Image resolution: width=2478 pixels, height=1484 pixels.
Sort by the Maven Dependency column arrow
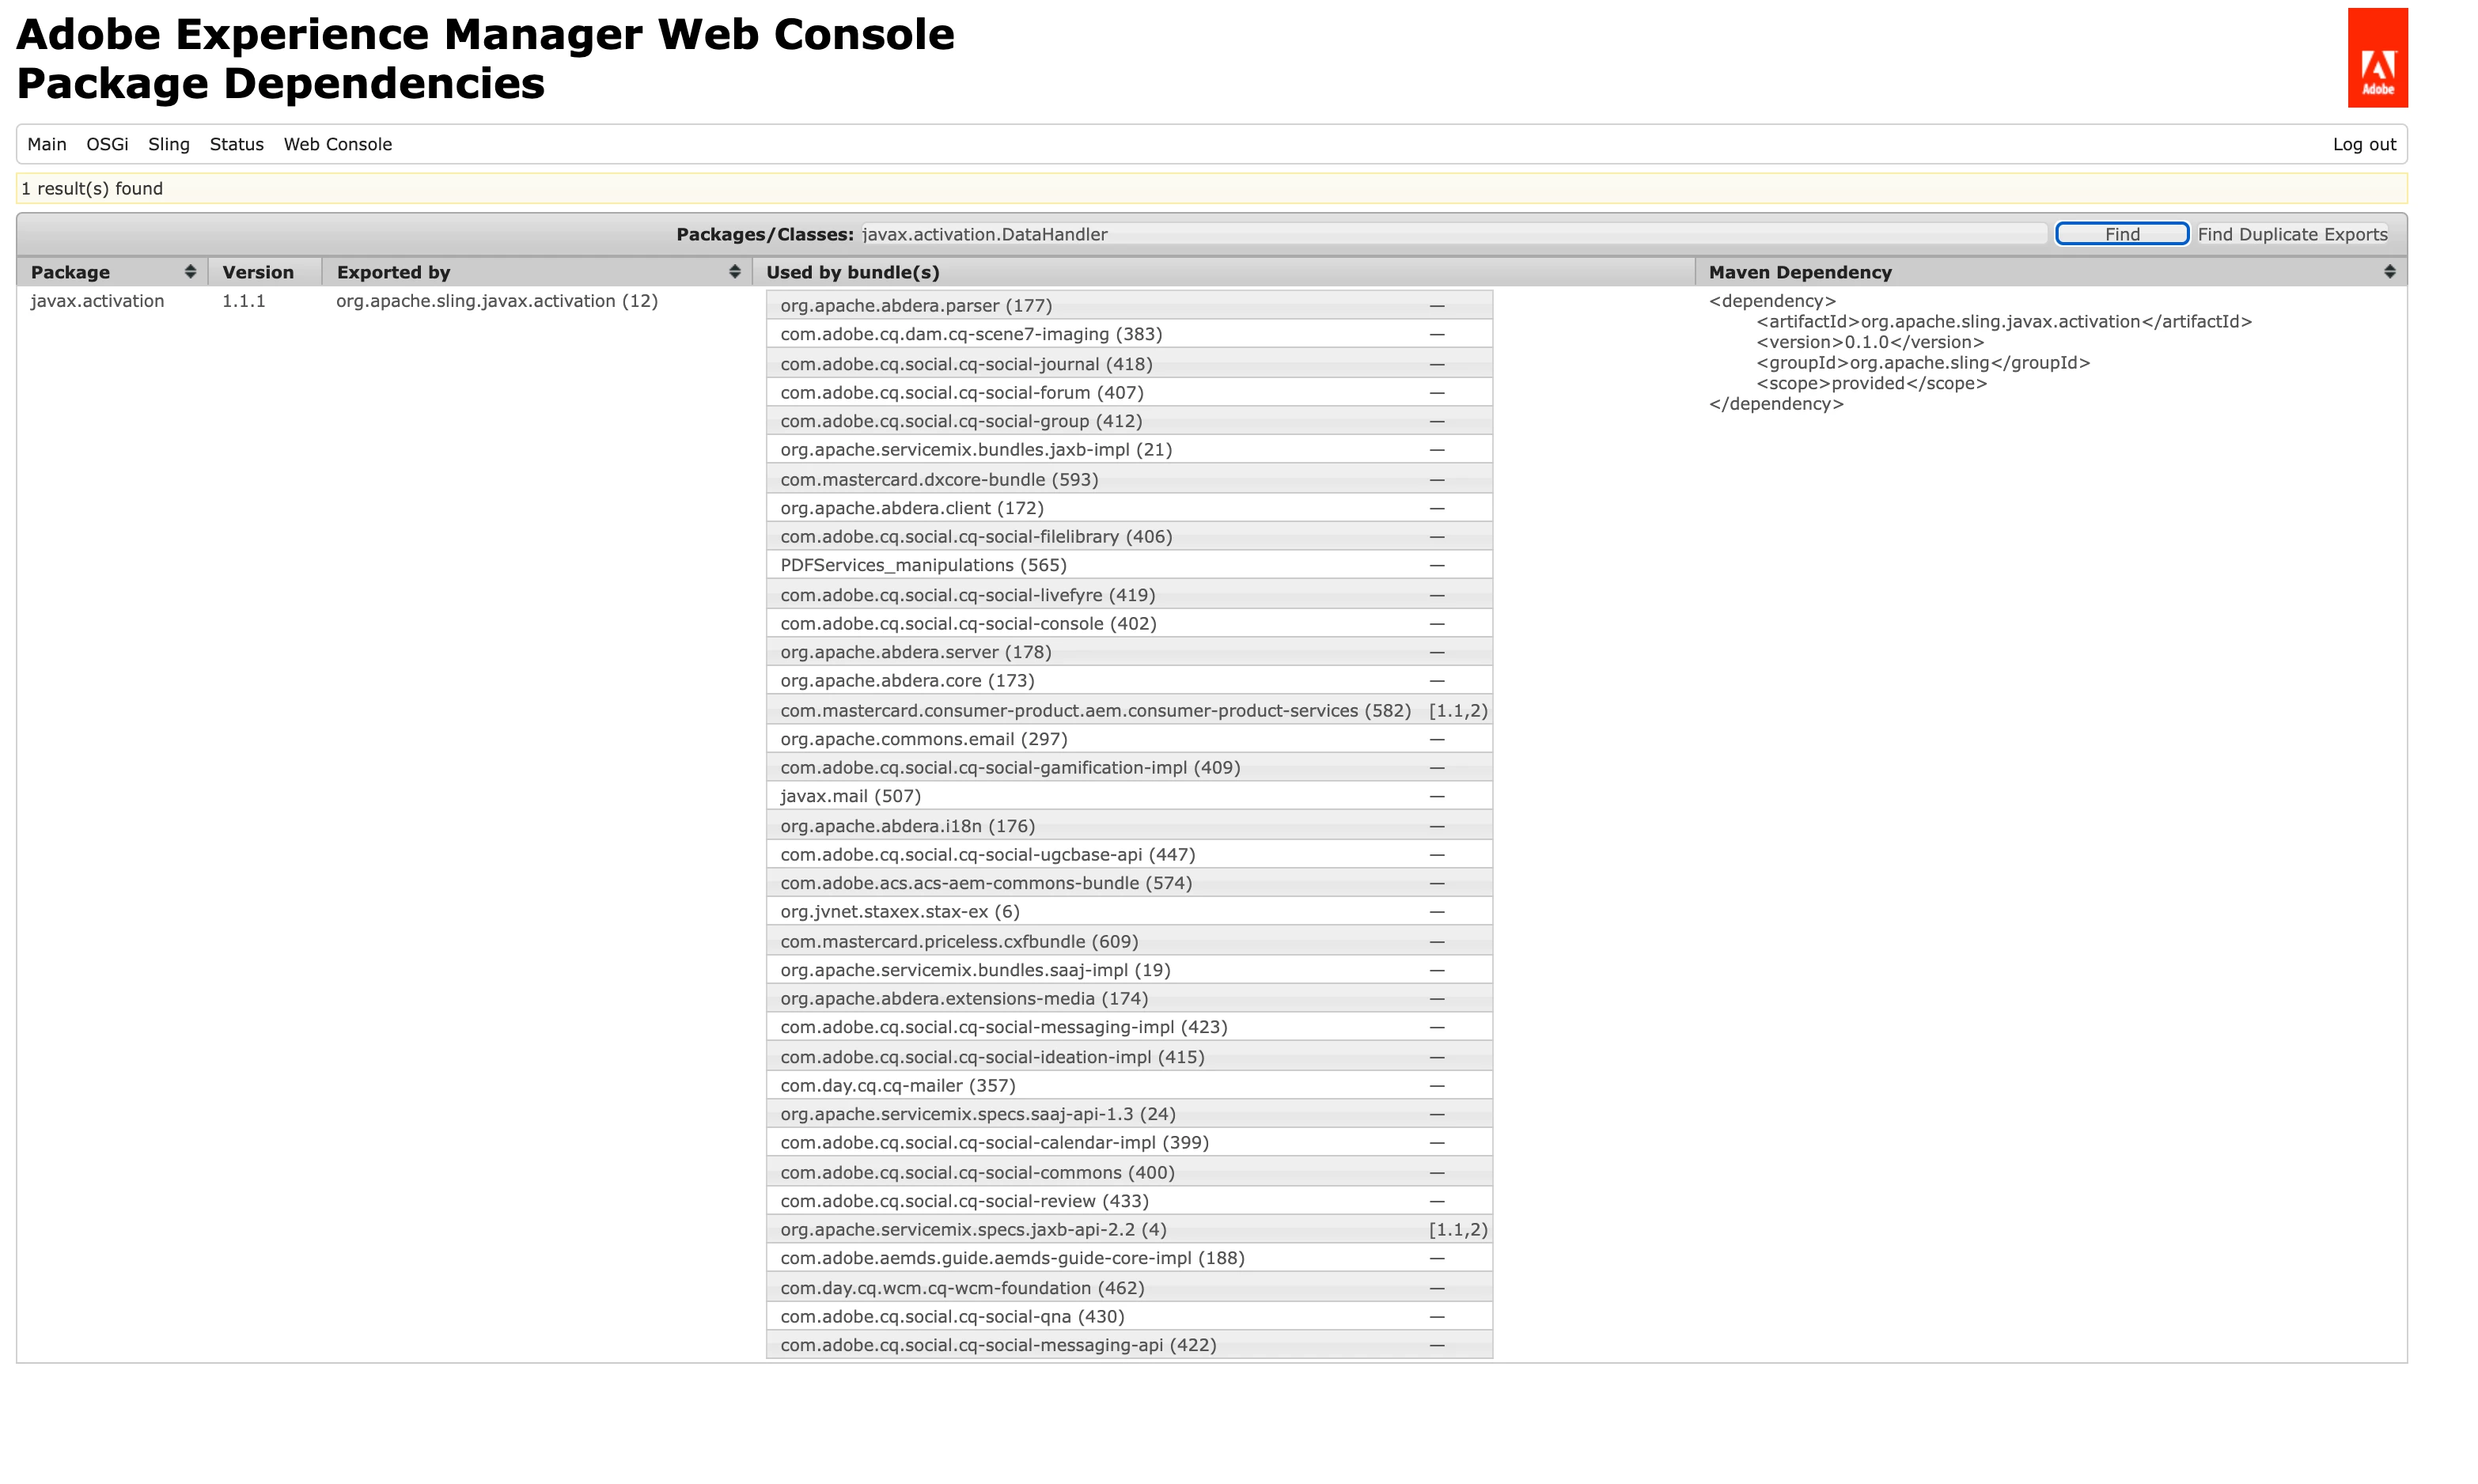(2389, 272)
